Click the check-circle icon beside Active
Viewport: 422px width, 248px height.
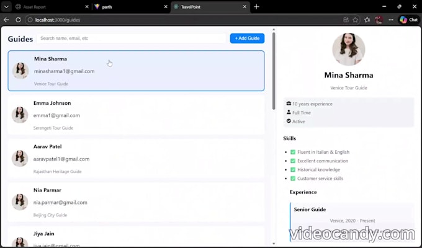click(289, 121)
